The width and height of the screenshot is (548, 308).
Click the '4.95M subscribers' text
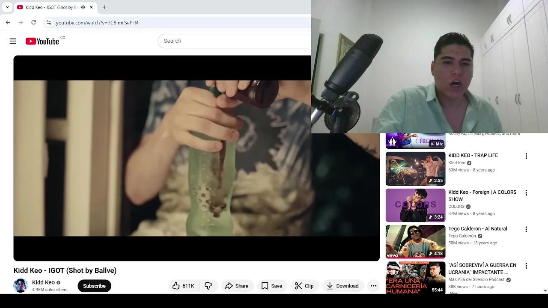[50, 290]
